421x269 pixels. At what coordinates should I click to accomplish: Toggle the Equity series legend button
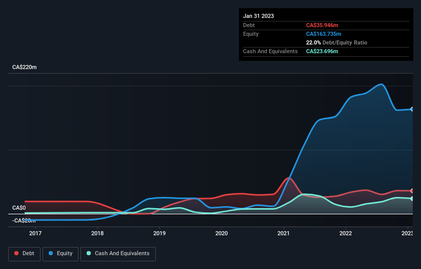point(61,254)
